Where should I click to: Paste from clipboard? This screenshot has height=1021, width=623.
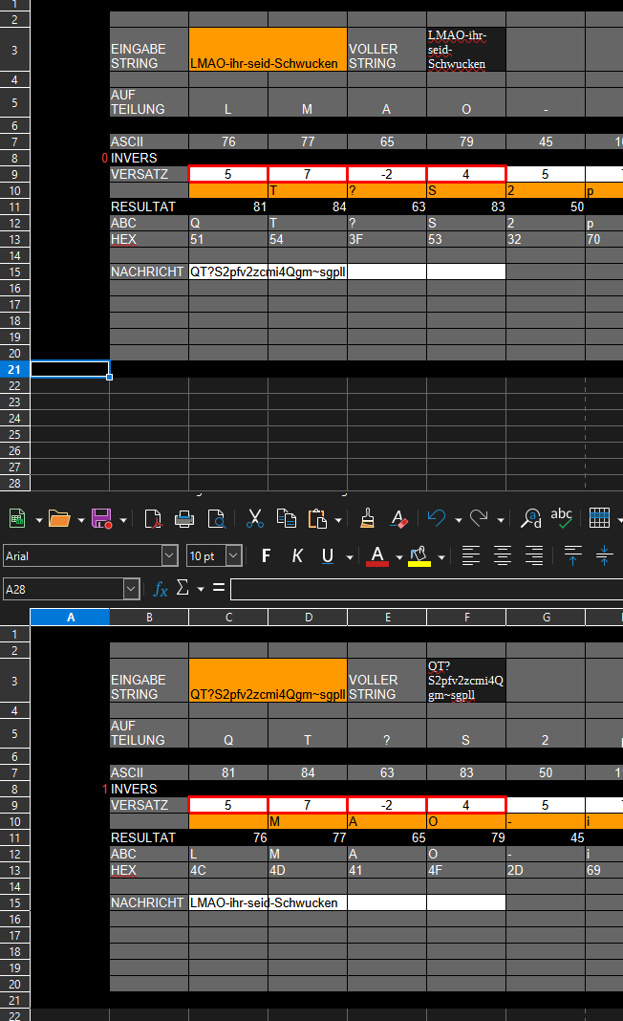pos(317,519)
